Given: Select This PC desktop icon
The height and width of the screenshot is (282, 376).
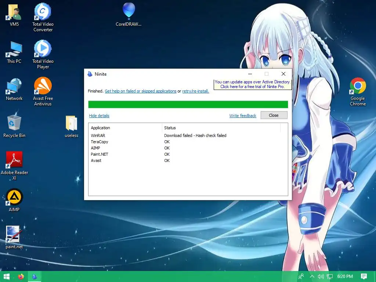Looking at the screenshot, I should click(14, 52).
